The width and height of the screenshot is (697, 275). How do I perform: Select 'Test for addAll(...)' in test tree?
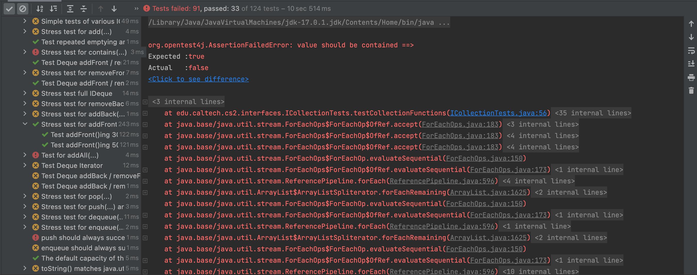[x=70, y=155]
